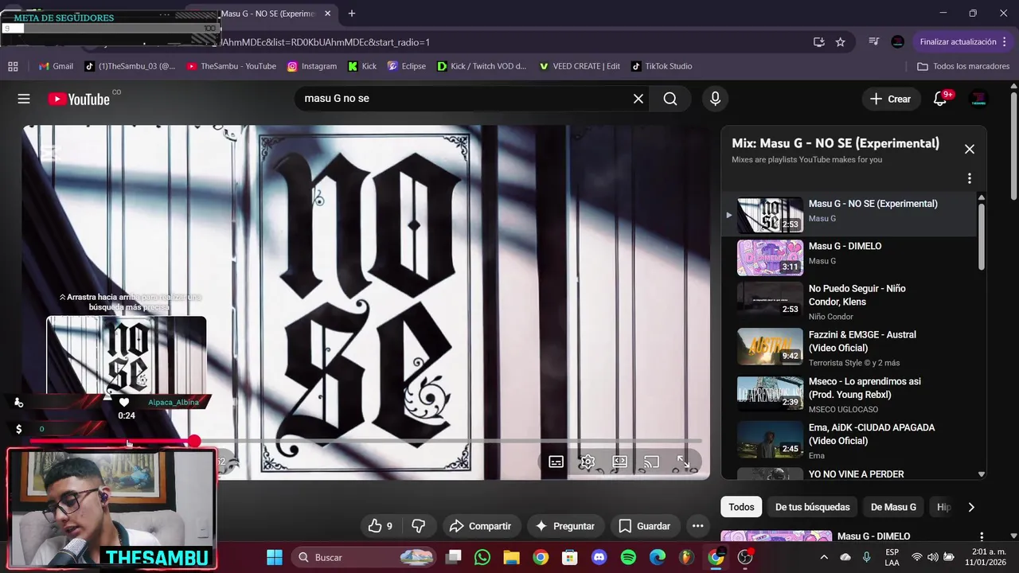This screenshot has height=573, width=1019.
Task: Show hidden system tray icons chevron
Action: (x=824, y=557)
